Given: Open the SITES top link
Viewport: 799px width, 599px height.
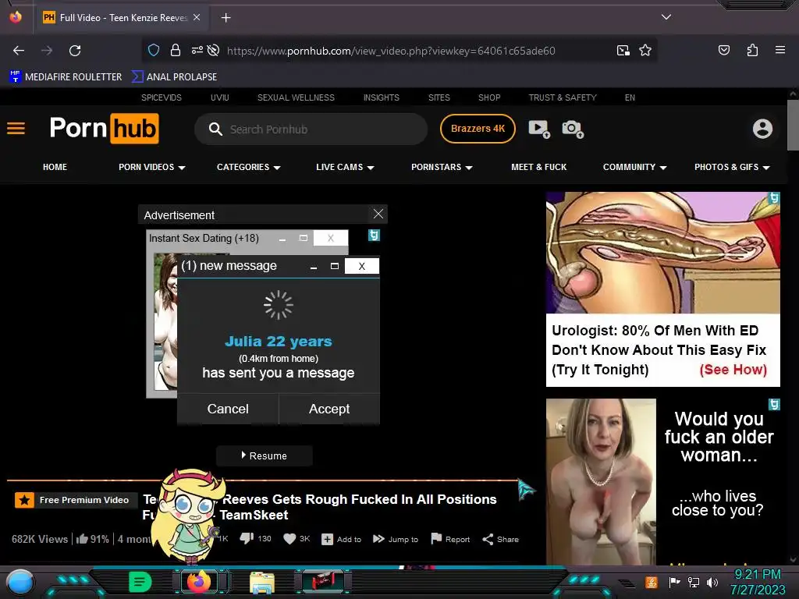Looking at the screenshot, I should coord(439,97).
